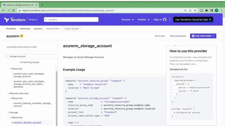This screenshot has height=126, width=225.
Task: Click azurerm breadcrumb link
Action: coord(38,29)
